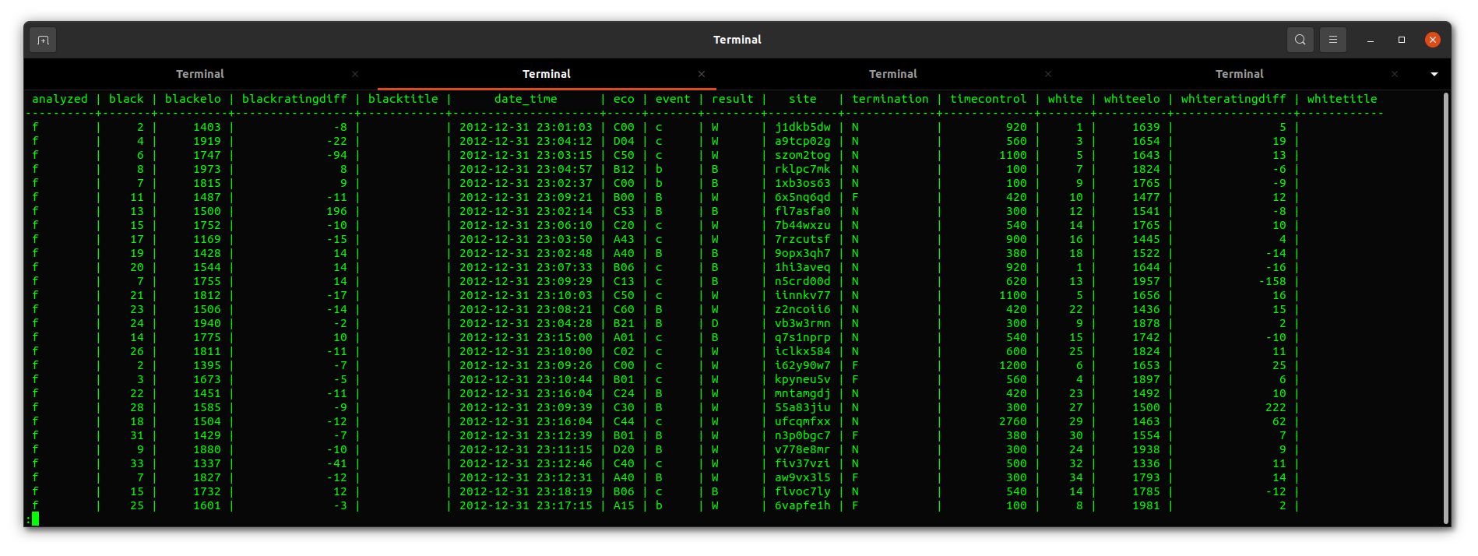The image size is (1478, 556).
Task: Click the whiteratingdiff value '222'
Action: click(x=1276, y=407)
